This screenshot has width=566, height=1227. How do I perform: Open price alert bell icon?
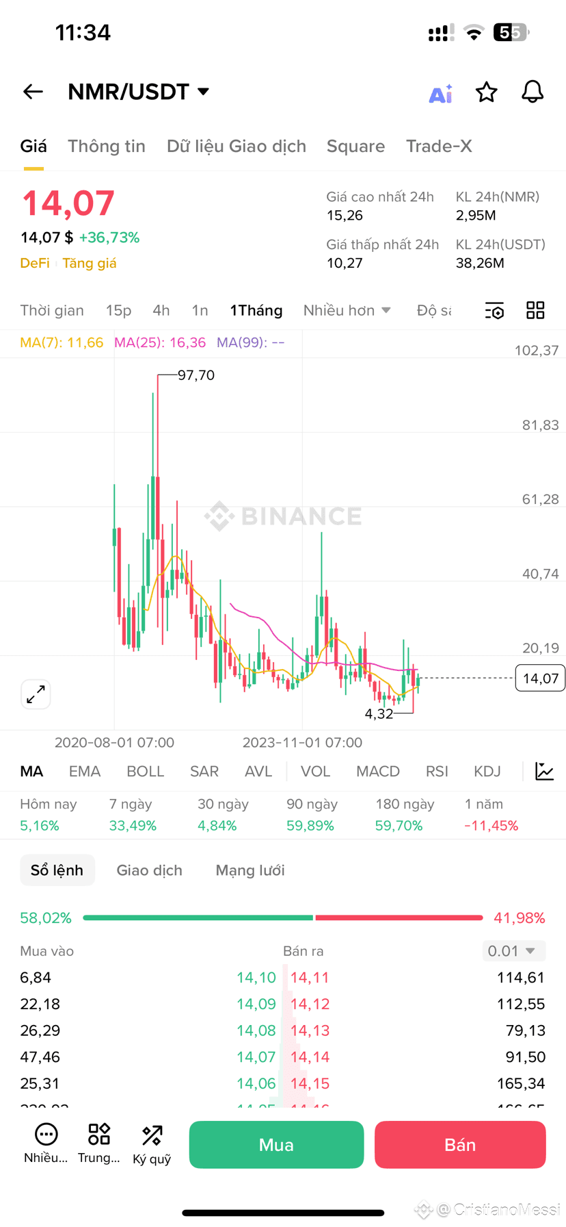[x=533, y=92]
